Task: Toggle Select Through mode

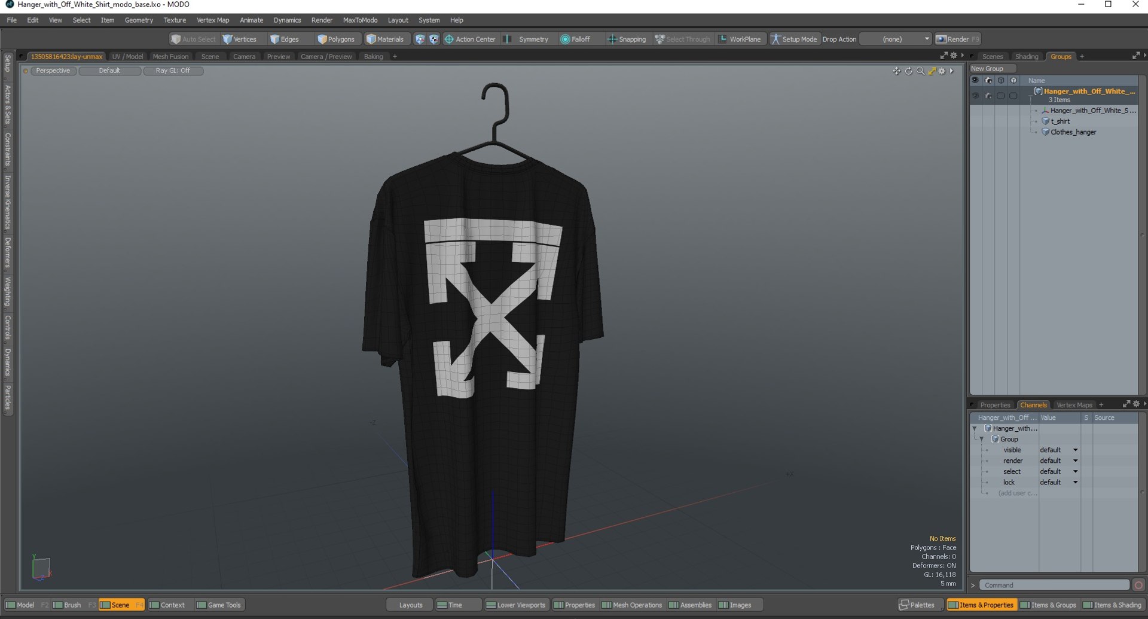Action: pos(682,39)
